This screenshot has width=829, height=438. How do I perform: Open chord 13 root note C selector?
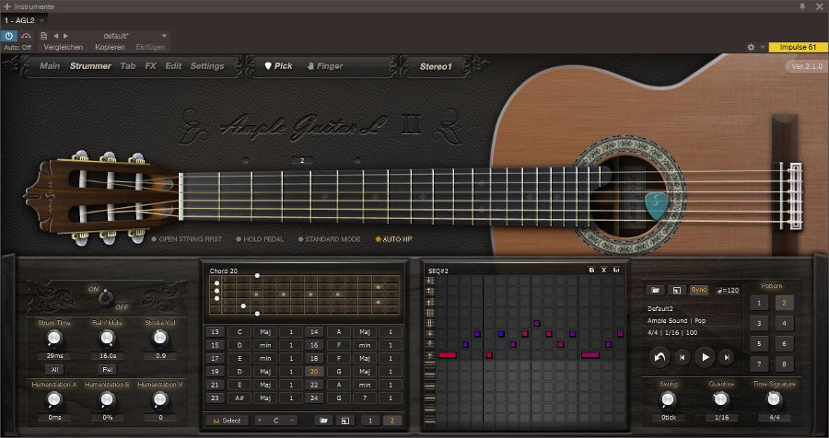[x=239, y=332]
